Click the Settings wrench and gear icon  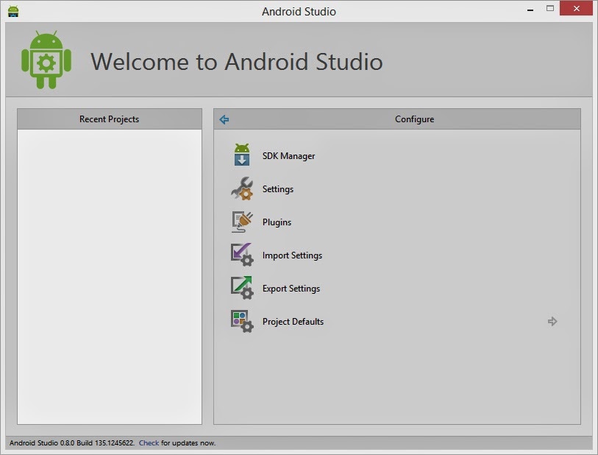click(x=242, y=188)
